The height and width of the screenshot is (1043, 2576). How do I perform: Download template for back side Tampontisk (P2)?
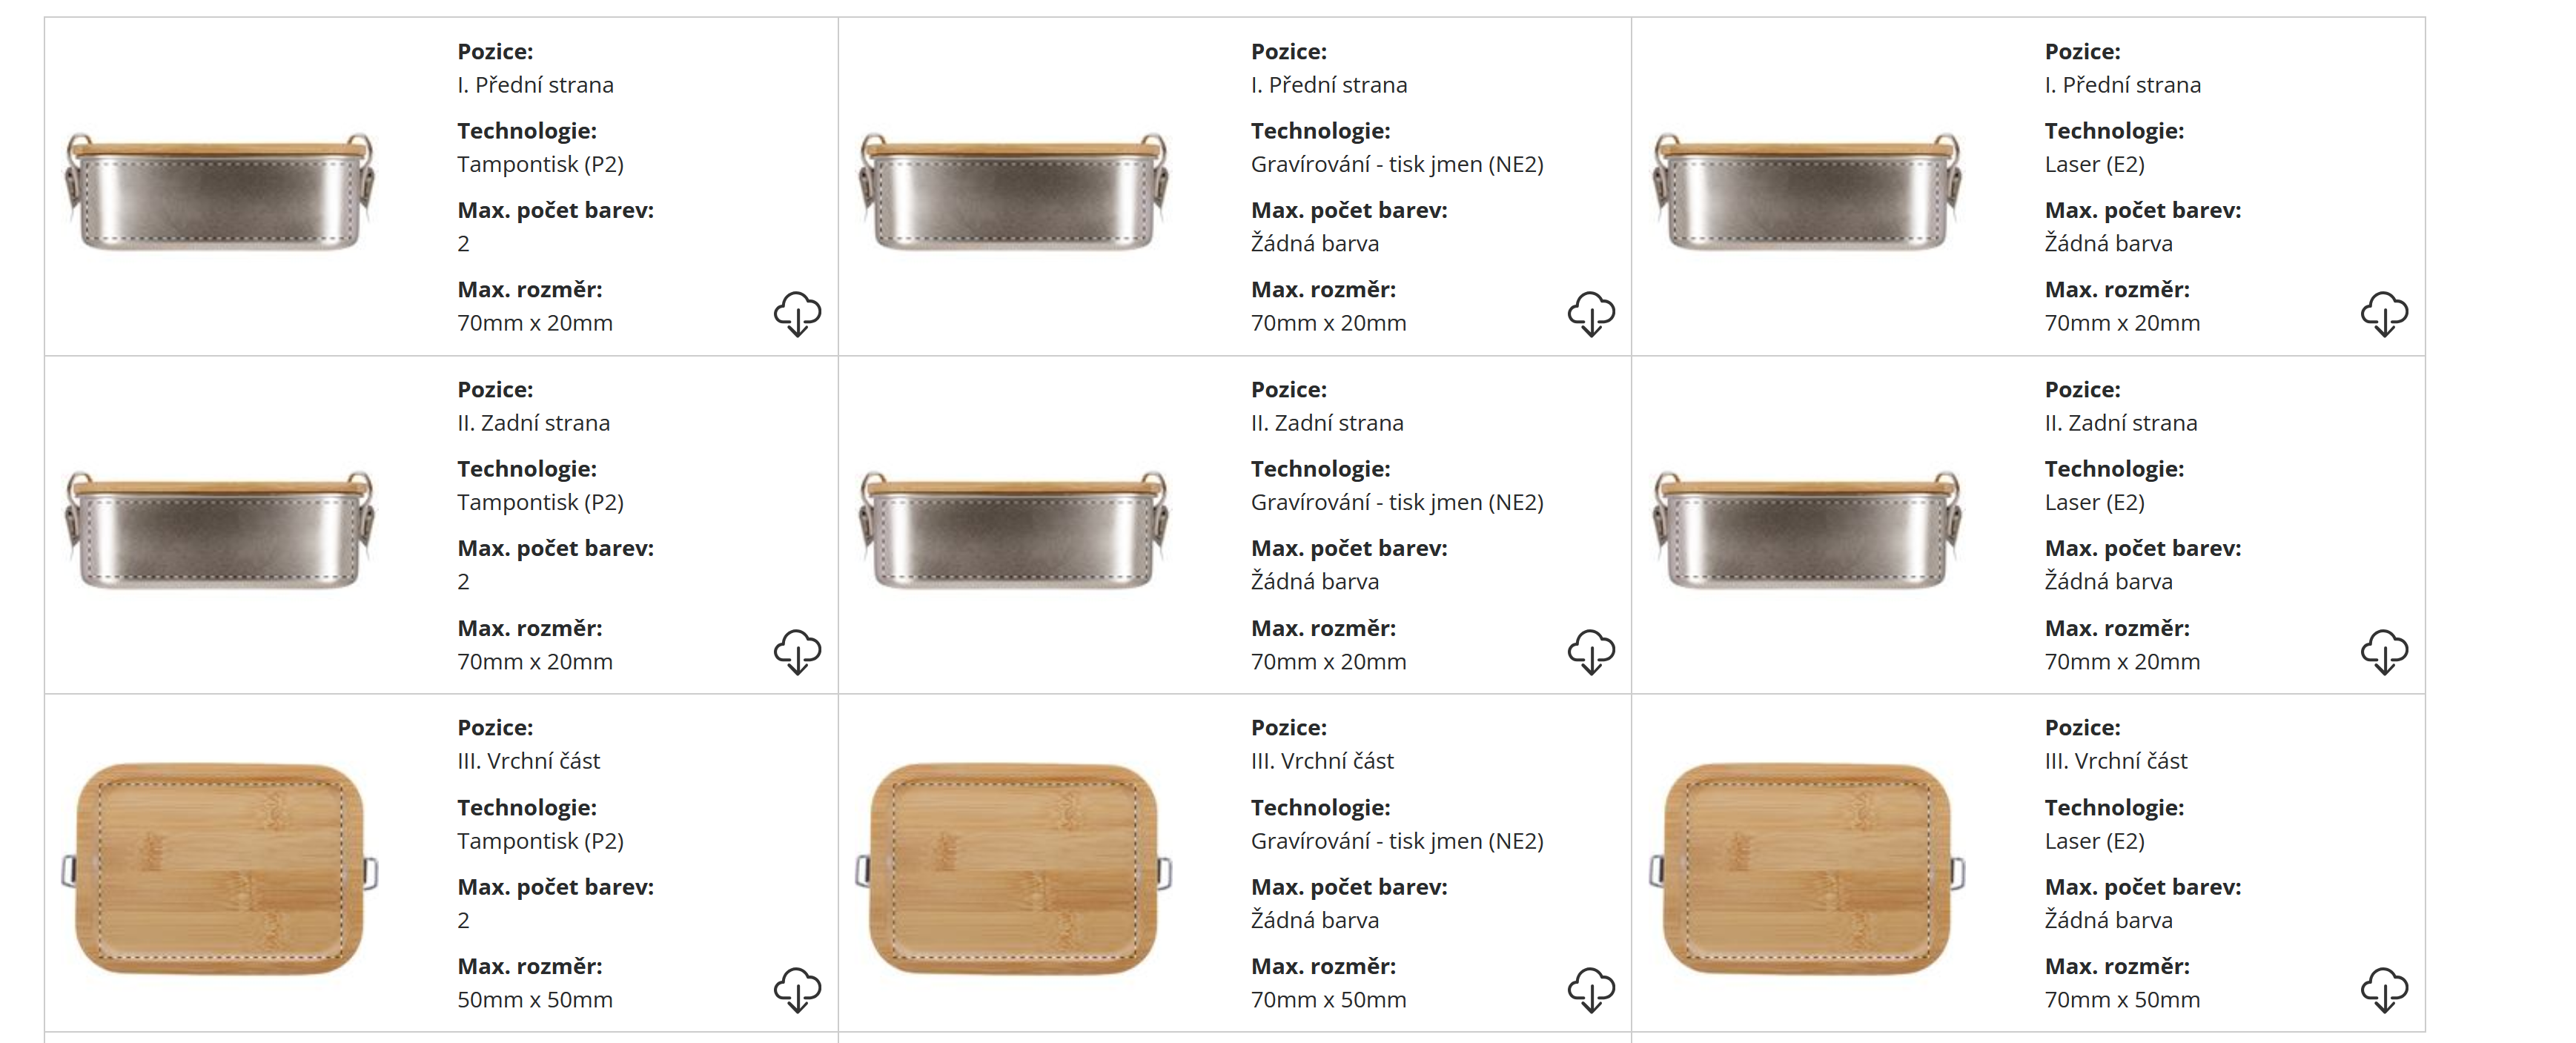[797, 652]
